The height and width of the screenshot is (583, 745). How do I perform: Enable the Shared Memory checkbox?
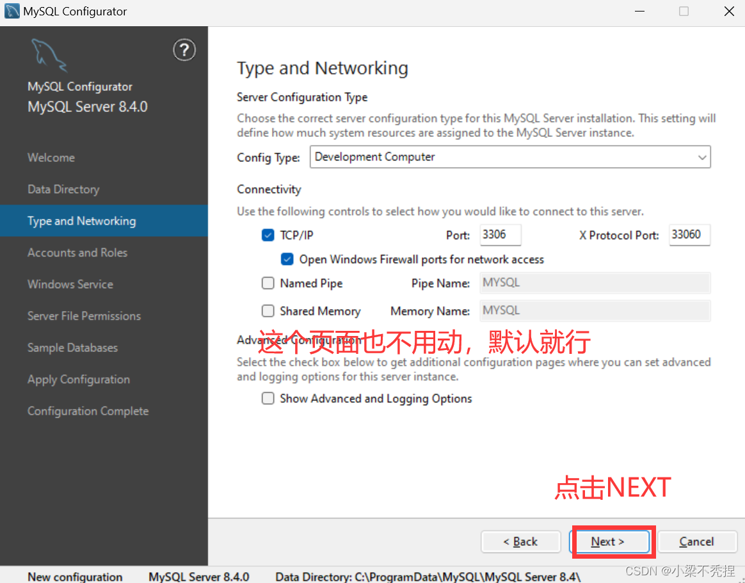point(268,311)
